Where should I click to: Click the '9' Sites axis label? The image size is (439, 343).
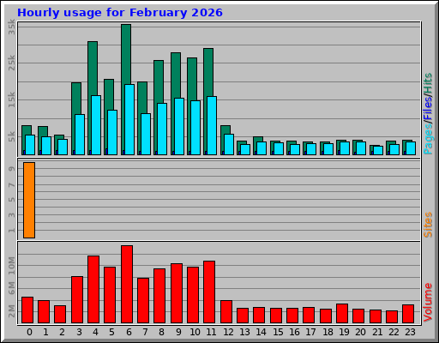coord(12,169)
